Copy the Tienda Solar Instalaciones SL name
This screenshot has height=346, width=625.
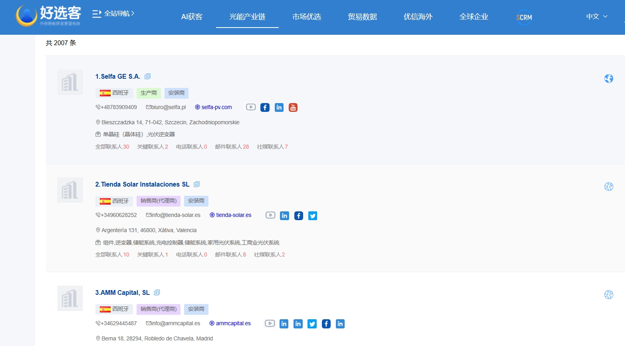[196, 184]
